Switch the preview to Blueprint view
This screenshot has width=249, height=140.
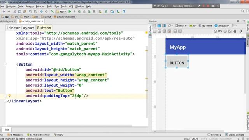click(159, 26)
